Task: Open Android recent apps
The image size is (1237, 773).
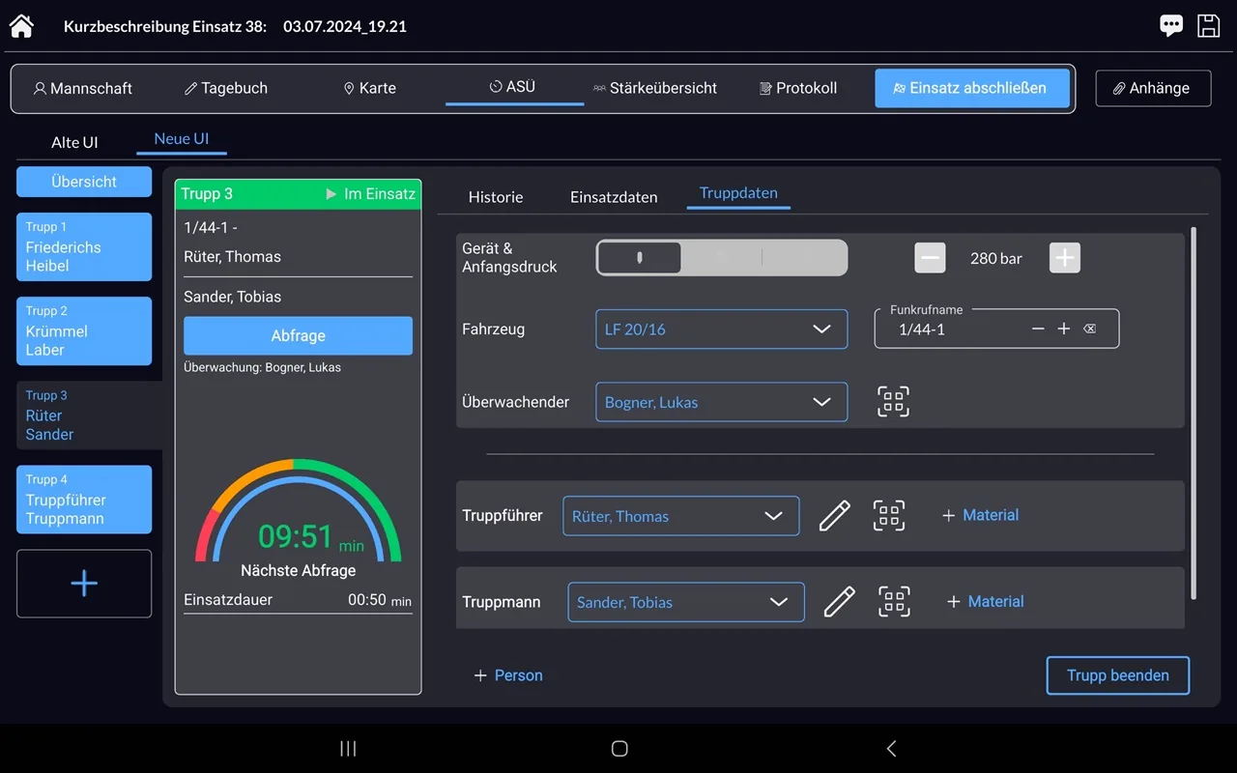Action: (x=349, y=749)
